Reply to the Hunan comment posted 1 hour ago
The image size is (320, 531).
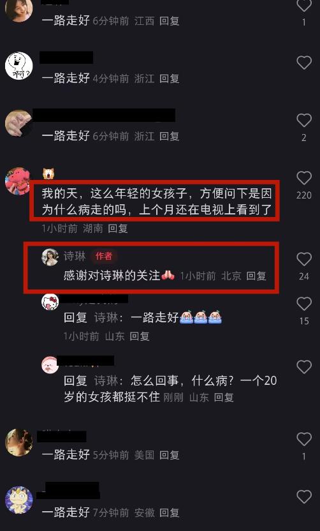tap(118, 228)
